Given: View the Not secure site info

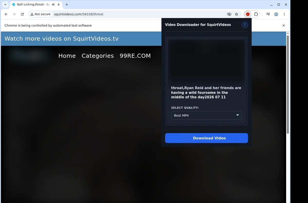Looking at the screenshot, I should 41,14.
